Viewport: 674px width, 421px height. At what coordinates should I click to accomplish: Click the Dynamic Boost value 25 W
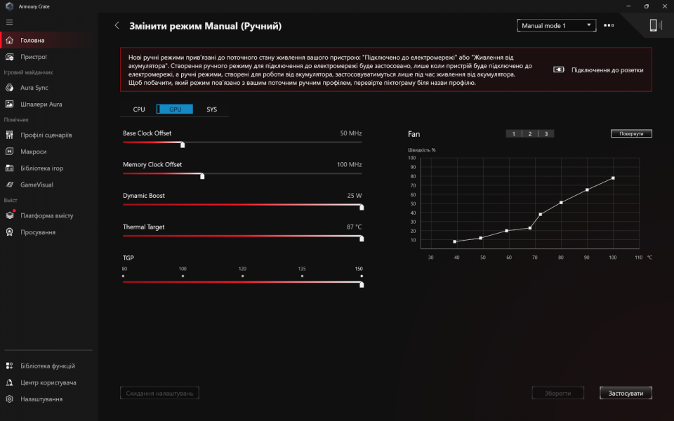[x=354, y=196]
